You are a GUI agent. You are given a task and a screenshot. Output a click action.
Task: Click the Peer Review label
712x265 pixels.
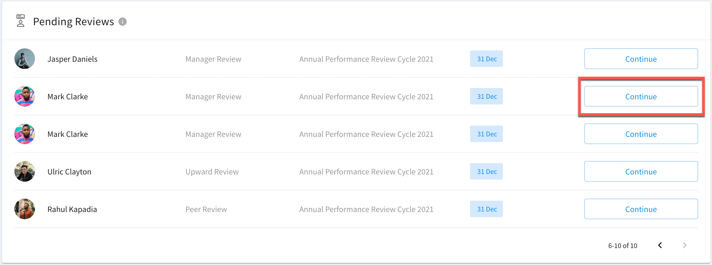tap(206, 209)
